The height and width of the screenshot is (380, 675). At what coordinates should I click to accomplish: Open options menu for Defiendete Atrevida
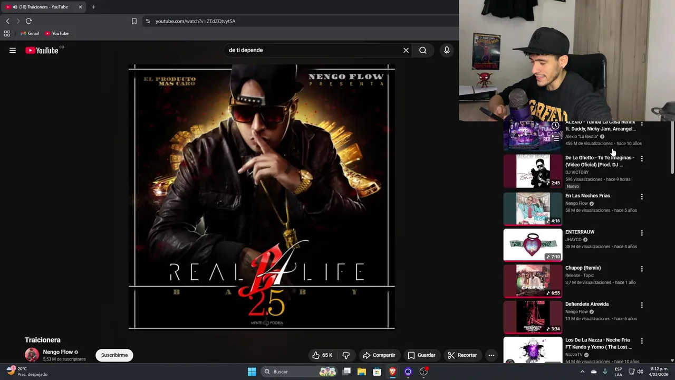pyautogui.click(x=642, y=305)
